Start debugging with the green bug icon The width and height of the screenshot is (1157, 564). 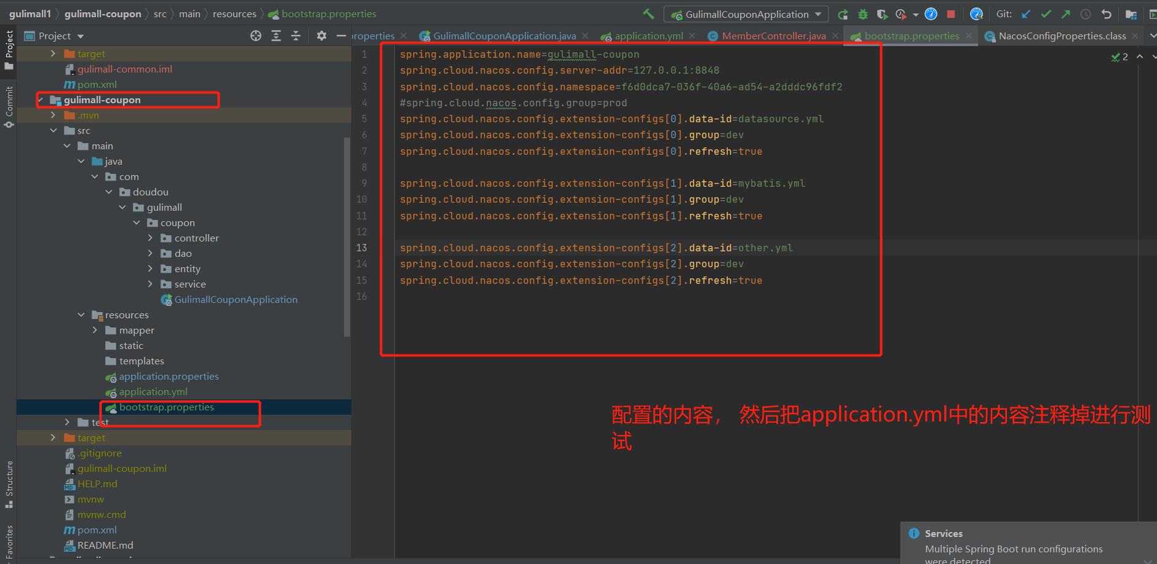(x=863, y=14)
